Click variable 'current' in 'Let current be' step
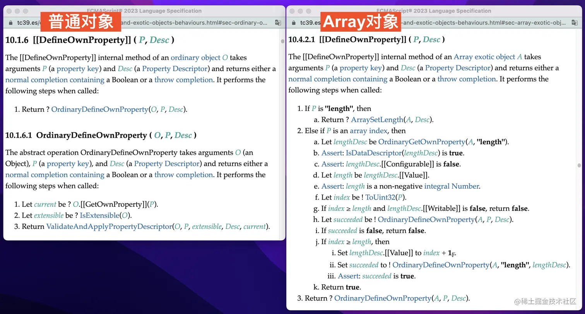585x314 pixels. click(45, 205)
